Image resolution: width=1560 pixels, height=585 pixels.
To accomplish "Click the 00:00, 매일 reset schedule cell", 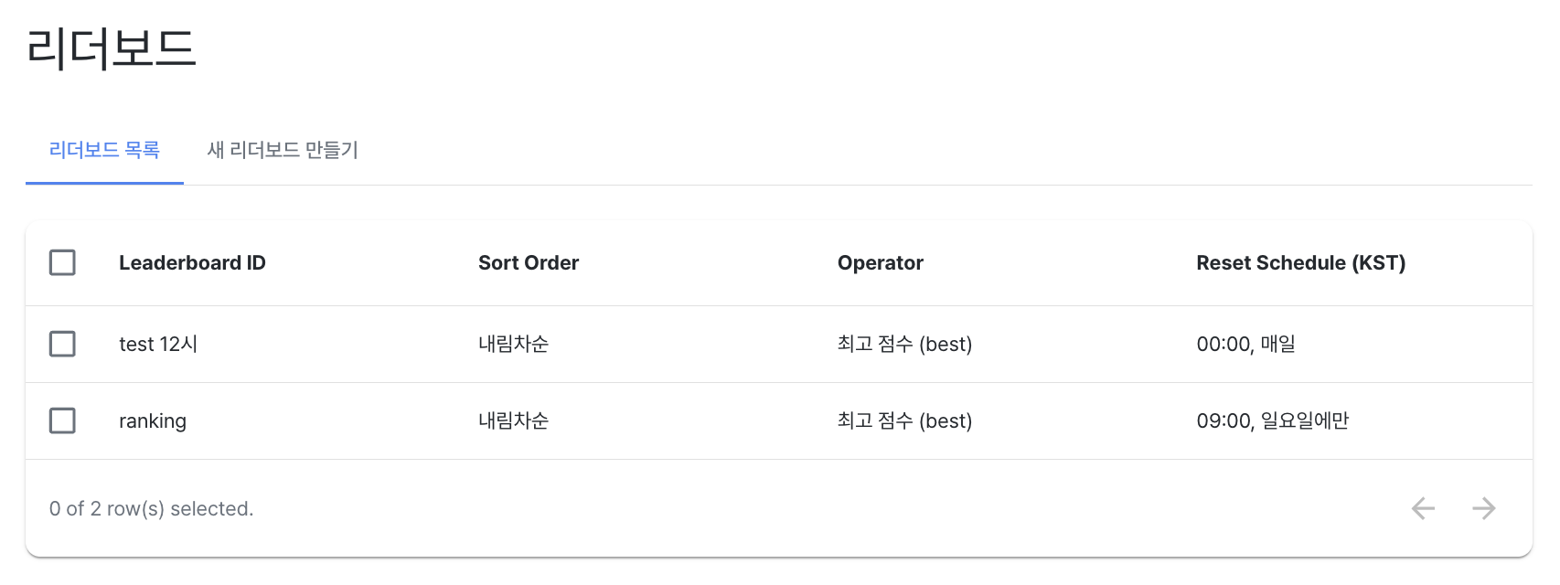I will [x=1245, y=344].
